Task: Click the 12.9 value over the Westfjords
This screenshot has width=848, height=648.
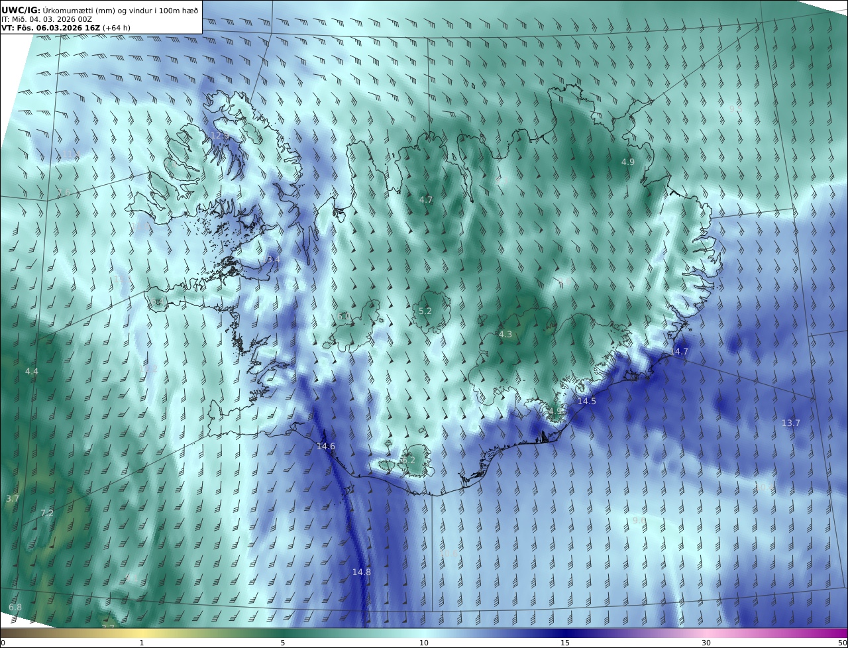Action: pyautogui.click(x=220, y=135)
